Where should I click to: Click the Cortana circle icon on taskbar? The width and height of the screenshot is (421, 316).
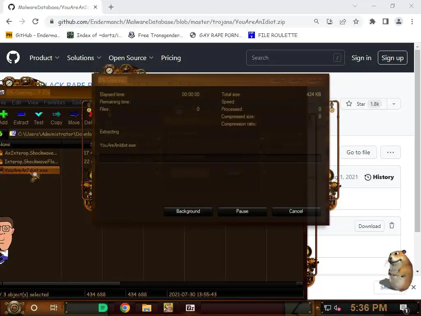click(x=34, y=308)
